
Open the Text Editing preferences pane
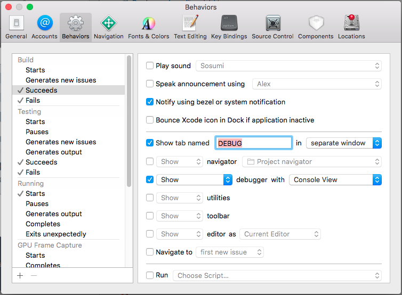tap(190, 27)
